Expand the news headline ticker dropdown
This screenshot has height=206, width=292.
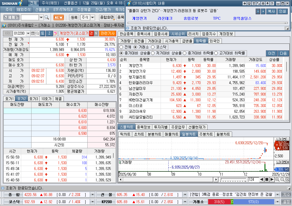[277, 195]
